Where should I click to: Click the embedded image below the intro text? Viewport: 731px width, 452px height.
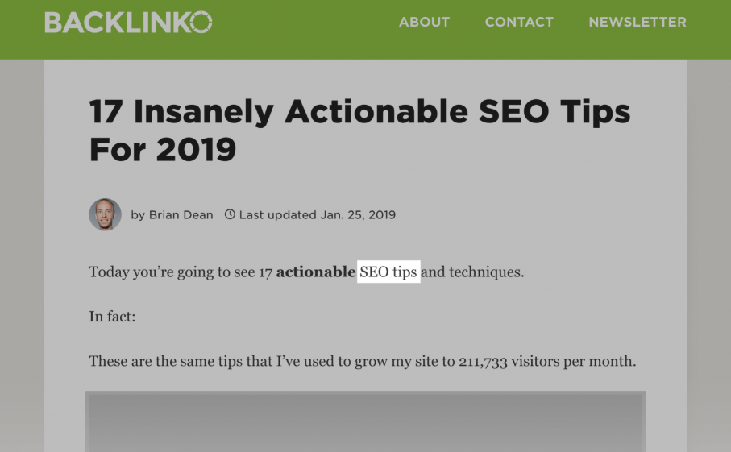pos(366,421)
